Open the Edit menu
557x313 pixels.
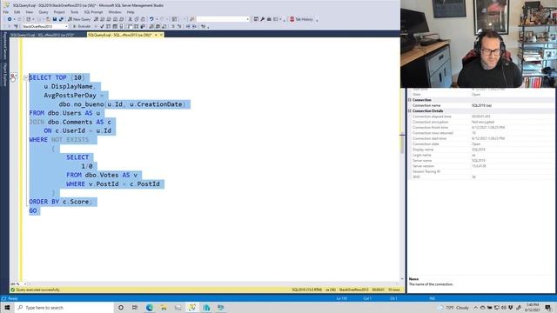(17, 12)
